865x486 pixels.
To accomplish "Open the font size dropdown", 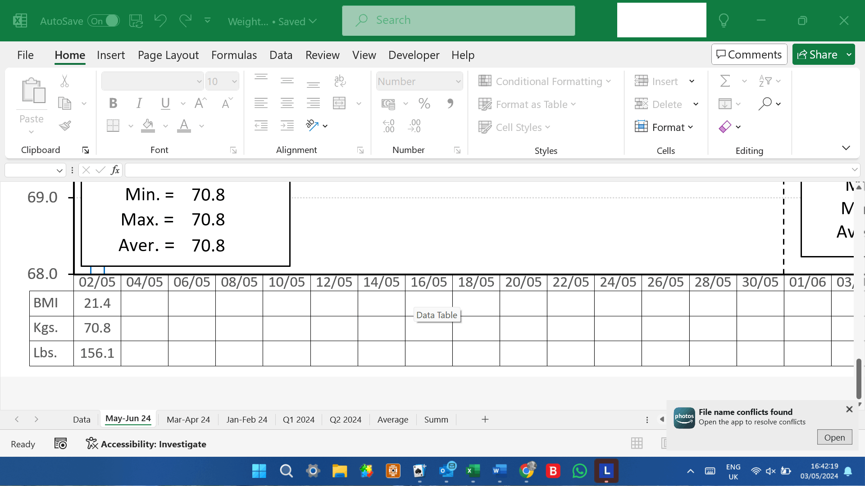I will [x=234, y=81].
